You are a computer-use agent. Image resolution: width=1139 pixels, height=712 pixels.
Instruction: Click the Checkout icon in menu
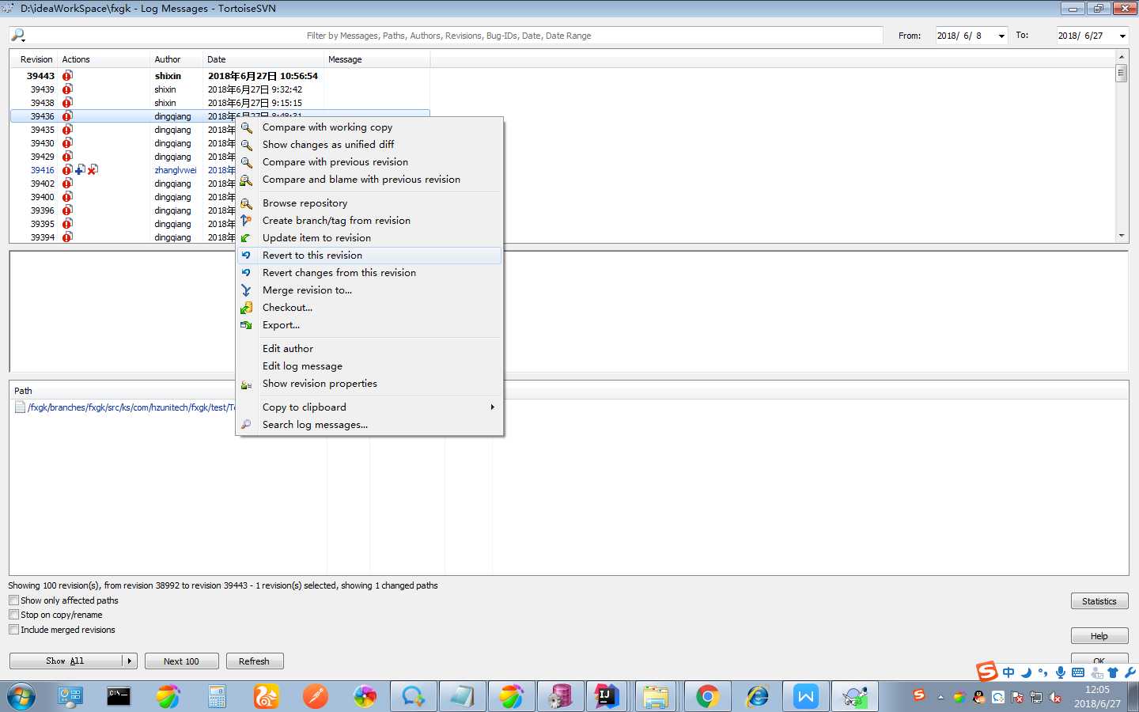coord(247,308)
